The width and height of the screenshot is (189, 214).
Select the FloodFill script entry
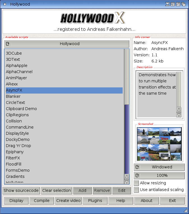click(13, 164)
